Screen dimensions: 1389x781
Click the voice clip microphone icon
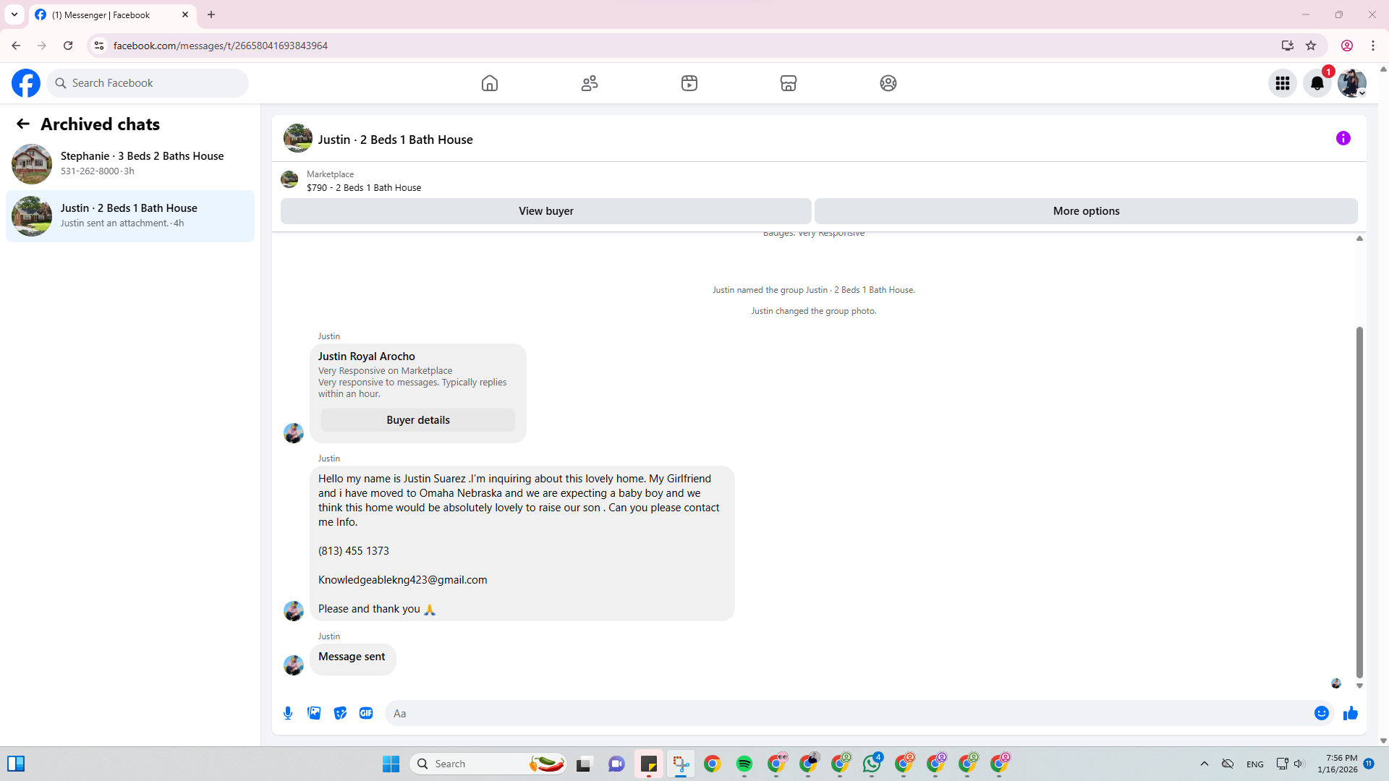click(288, 713)
